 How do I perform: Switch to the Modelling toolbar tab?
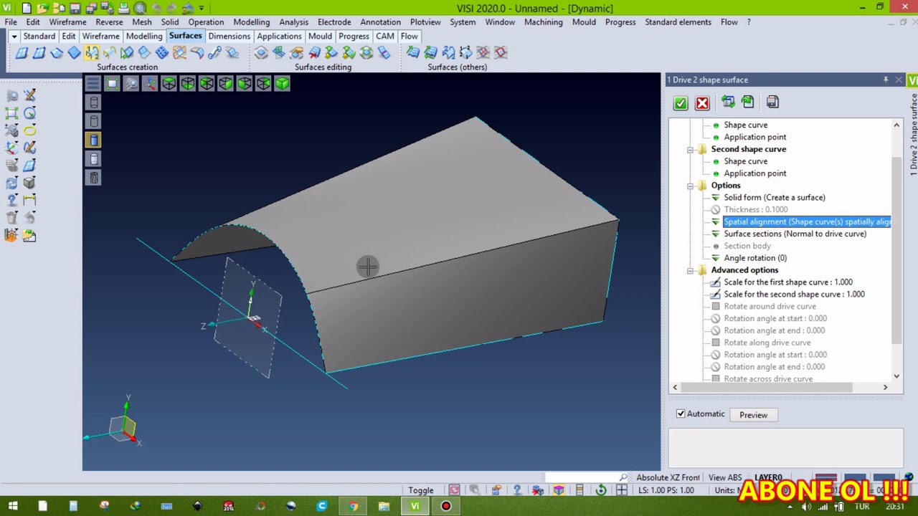click(144, 37)
